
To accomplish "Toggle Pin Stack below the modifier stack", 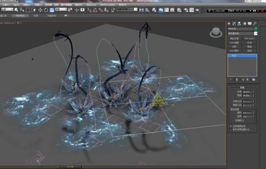I will point(231,79).
